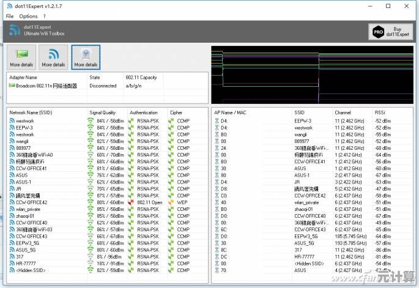The image size is (419, 288).
Task: Click the WiFi icon beside CCW-OFFICE41
Action: tap(12, 168)
